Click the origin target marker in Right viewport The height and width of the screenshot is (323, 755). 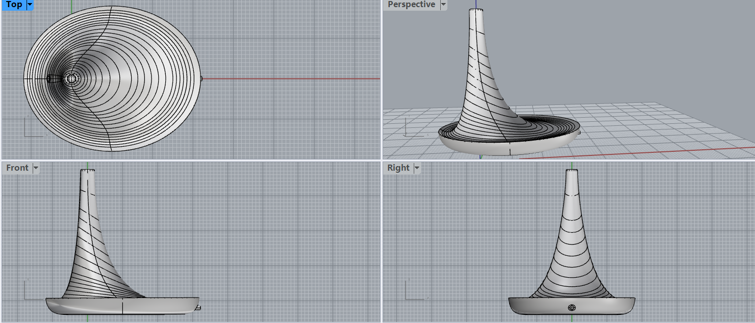point(573,307)
